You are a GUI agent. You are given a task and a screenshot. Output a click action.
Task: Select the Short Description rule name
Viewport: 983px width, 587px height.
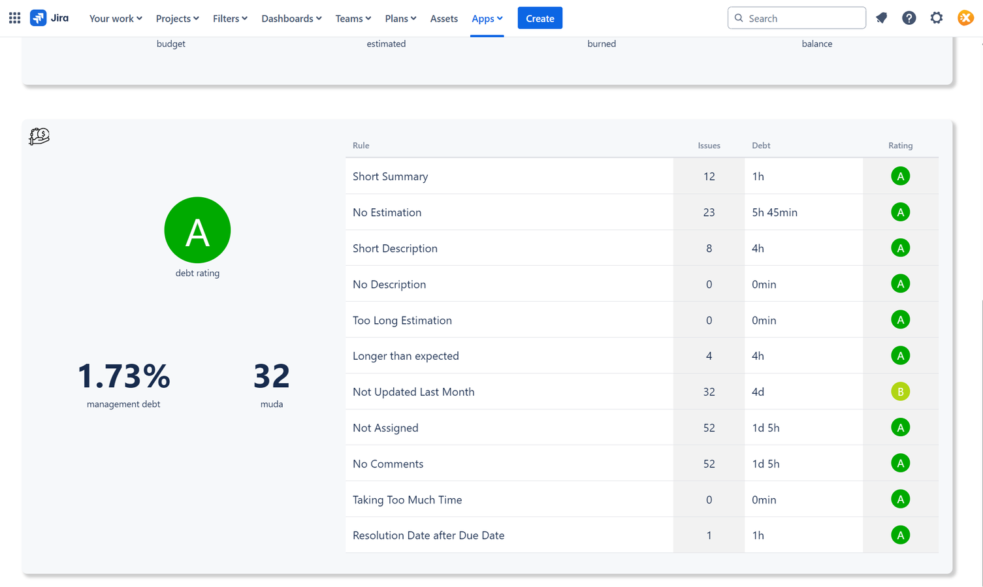[395, 248]
